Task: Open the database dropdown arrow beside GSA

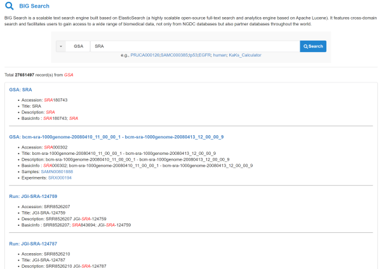Action: click(x=60, y=46)
